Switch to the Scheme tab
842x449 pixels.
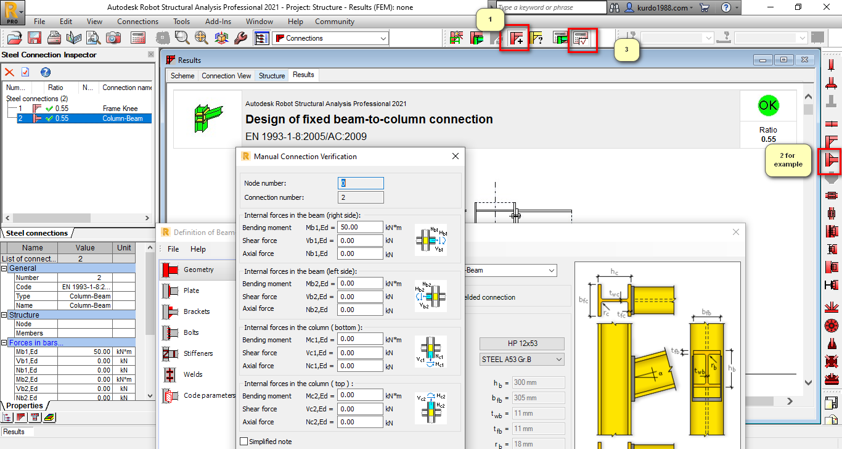pyautogui.click(x=182, y=76)
